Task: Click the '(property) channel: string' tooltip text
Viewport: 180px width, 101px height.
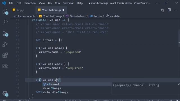Action: click(136, 85)
